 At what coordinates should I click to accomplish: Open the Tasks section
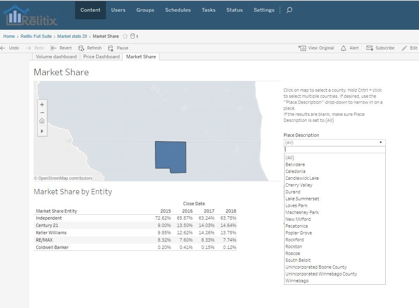(208, 10)
